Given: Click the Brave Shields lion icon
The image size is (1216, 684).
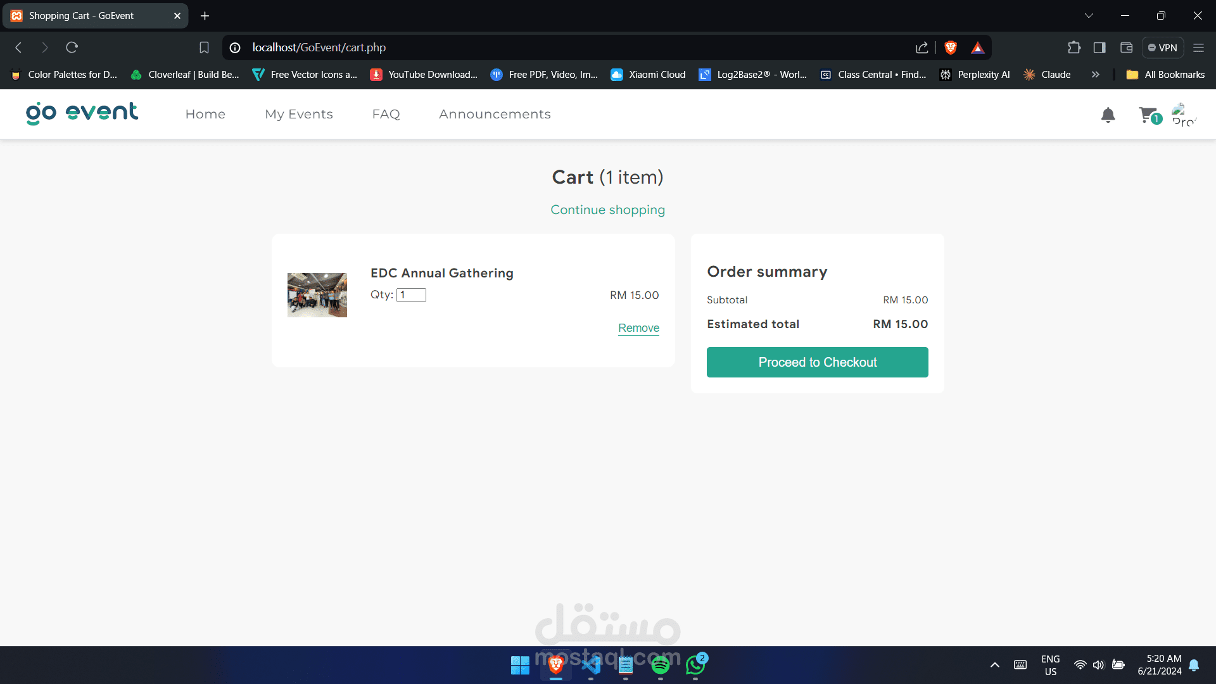Looking at the screenshot, I should coord(950,47).
